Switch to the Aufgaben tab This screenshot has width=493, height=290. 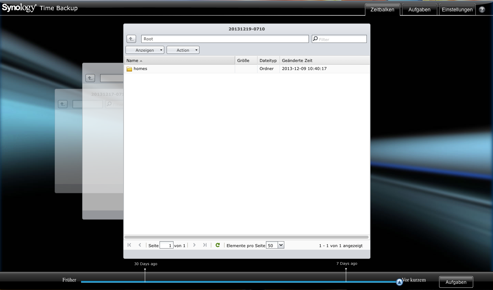(419, 10)
